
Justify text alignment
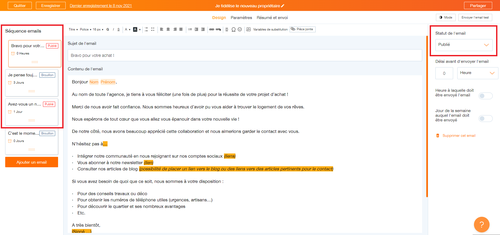[x=181, y=29]
